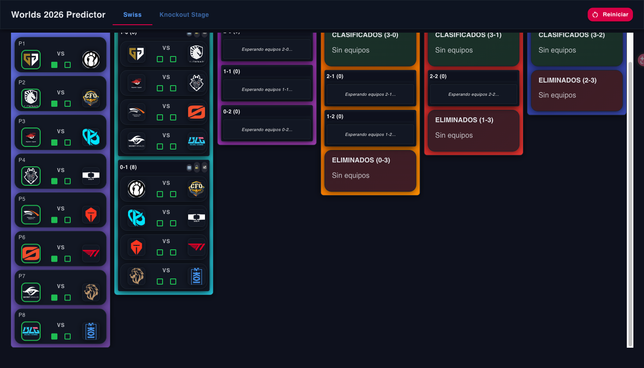Click the checkmark icon in the 0-1 header
644x368 pixels.
pyautogui.click(x=205, y=167)
